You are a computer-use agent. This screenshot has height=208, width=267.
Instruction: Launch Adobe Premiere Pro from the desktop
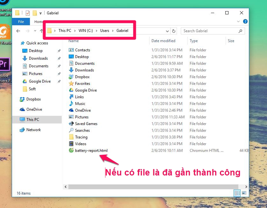click(4, 64)
